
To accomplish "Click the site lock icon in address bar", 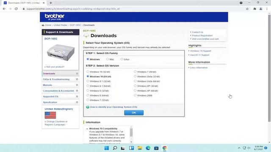I will [24, 9].
